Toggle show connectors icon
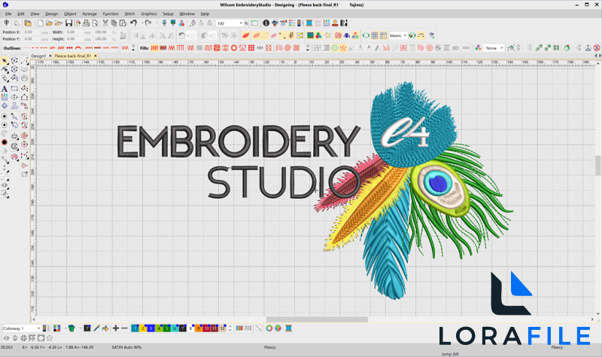602x357 pixels. coord(282,35)
